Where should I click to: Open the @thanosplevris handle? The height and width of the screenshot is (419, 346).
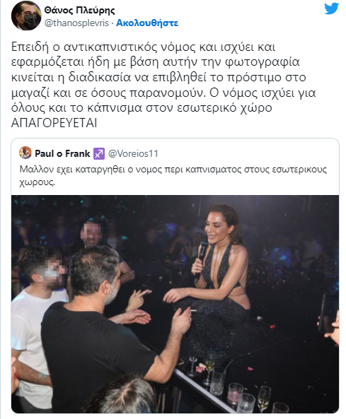point(76,23)
